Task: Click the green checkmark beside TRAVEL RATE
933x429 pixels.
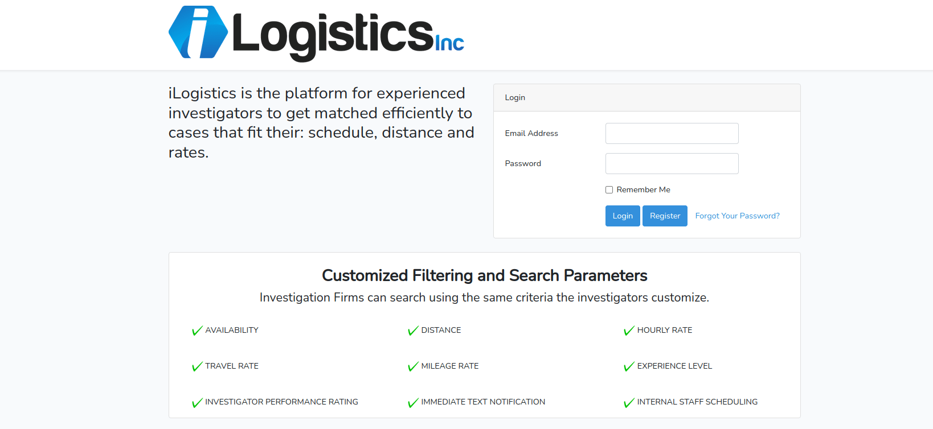Action: 197,366
